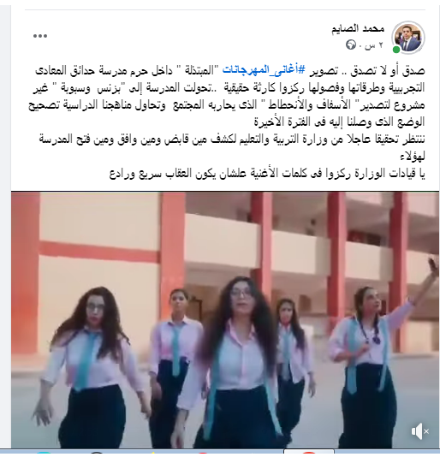This screenshot has width=440, height=457.
Task: Open محمد الصايم's round profile picture
Action: [408, 38]
